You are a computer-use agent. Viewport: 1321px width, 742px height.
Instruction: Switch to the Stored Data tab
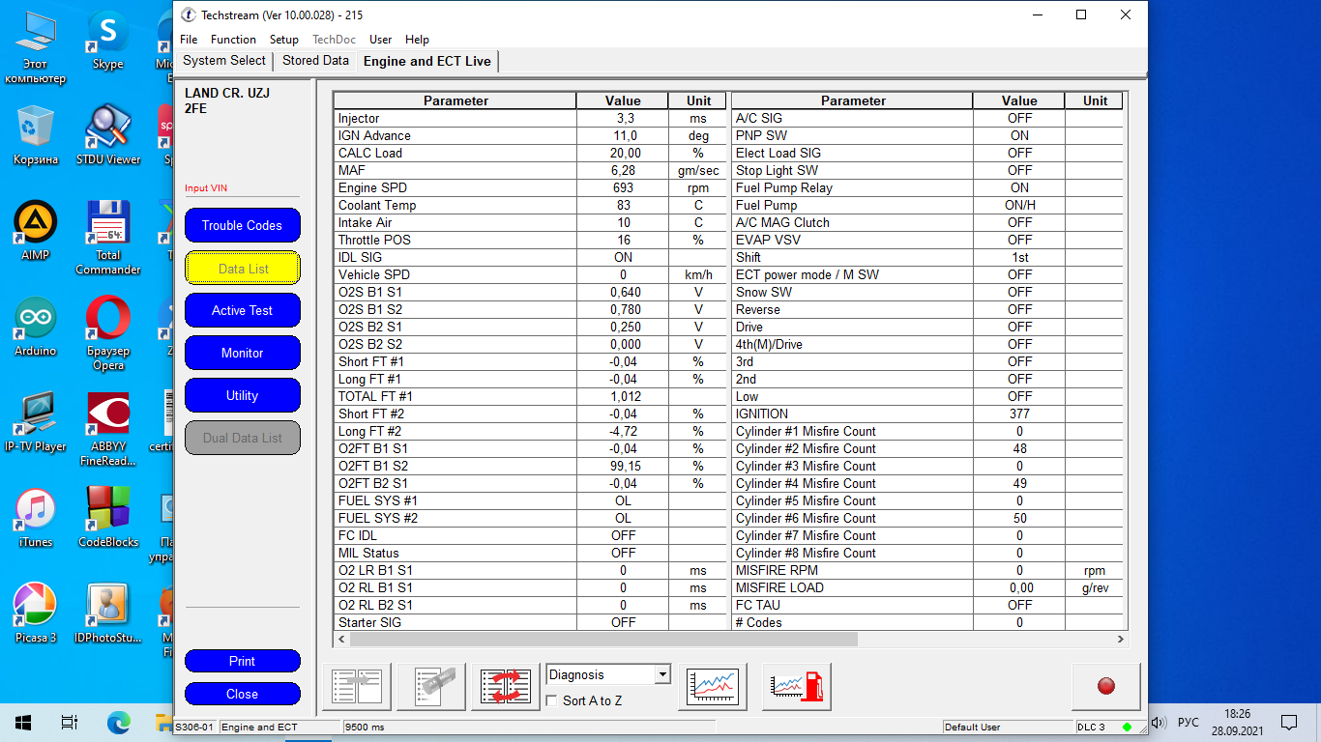tap(315, 61)
